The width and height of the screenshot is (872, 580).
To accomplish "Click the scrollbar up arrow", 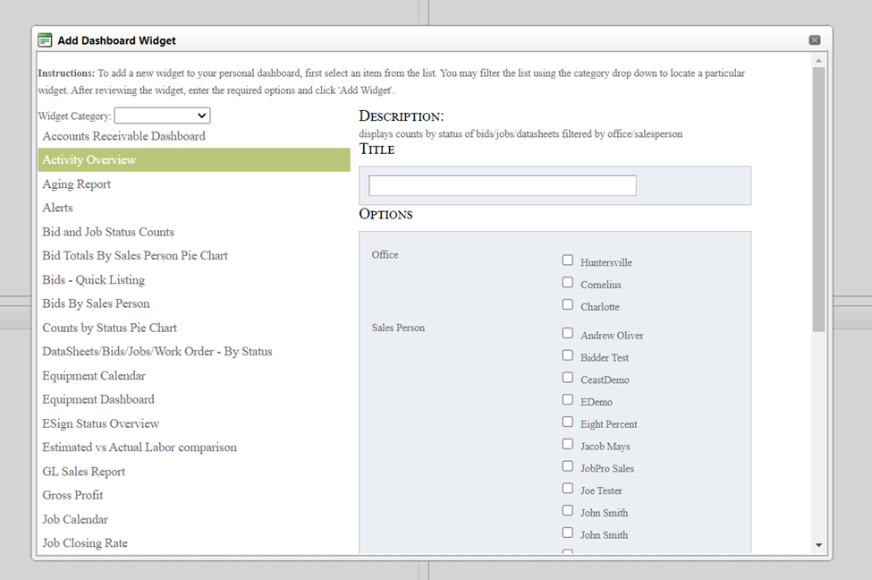I will [x=818, y=61].
